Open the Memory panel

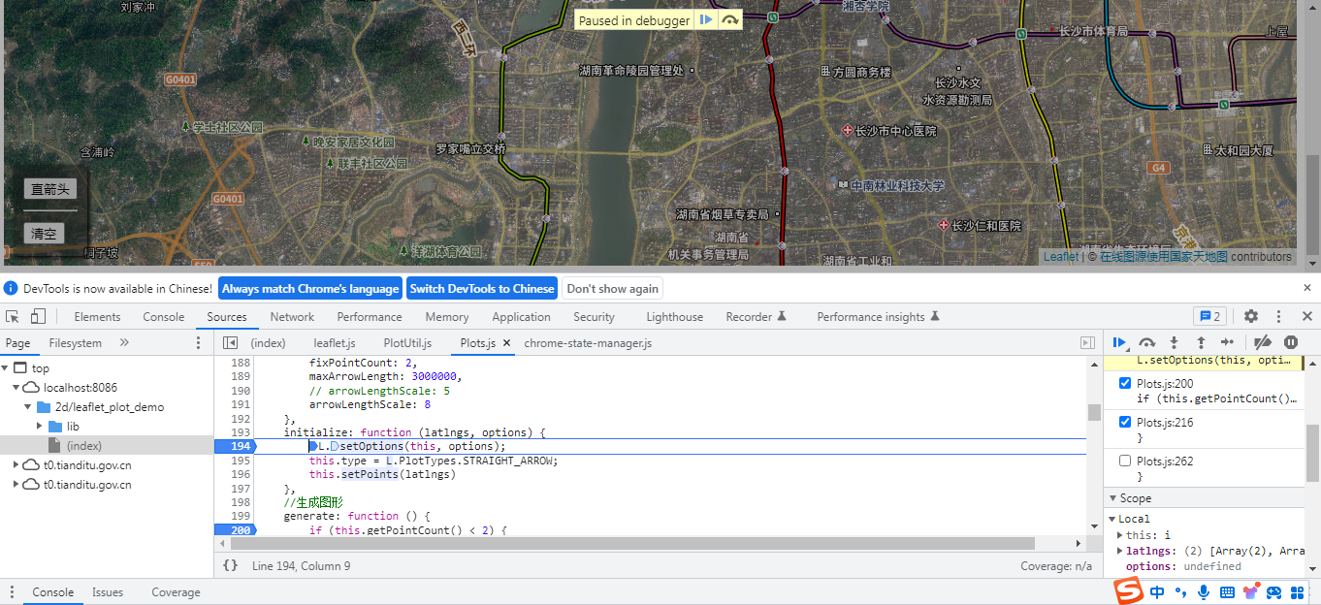447,317
